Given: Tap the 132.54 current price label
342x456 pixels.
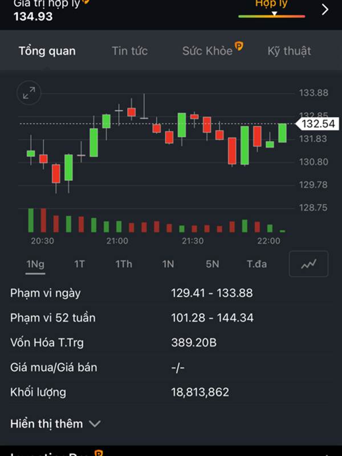Looking at the screenshot, I should click(317, 124).
